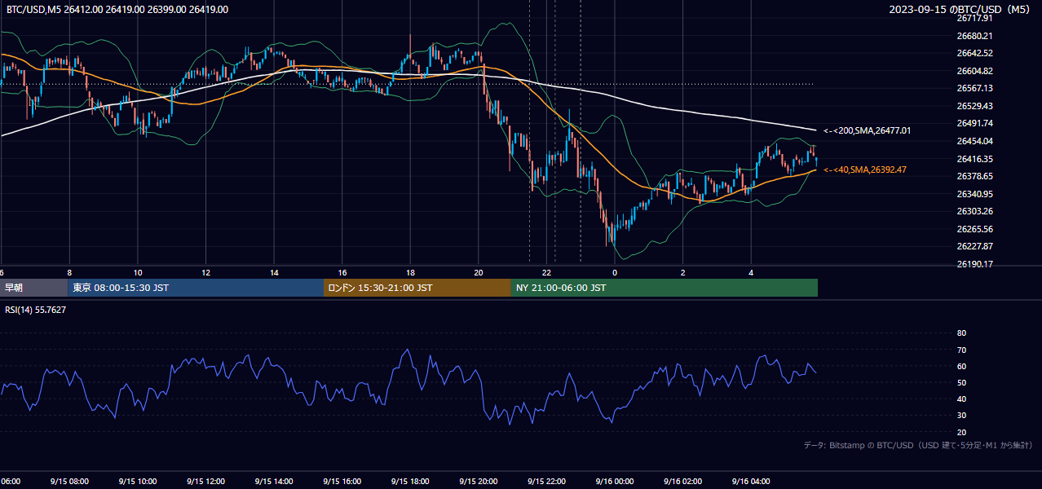Click price axis value 26680.21
This screenshot has height=489, width=1042.
(x=974, y=36)
